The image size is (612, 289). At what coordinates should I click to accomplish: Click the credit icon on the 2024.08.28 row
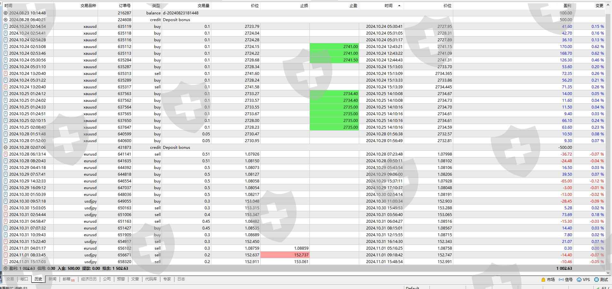(5, 20)
